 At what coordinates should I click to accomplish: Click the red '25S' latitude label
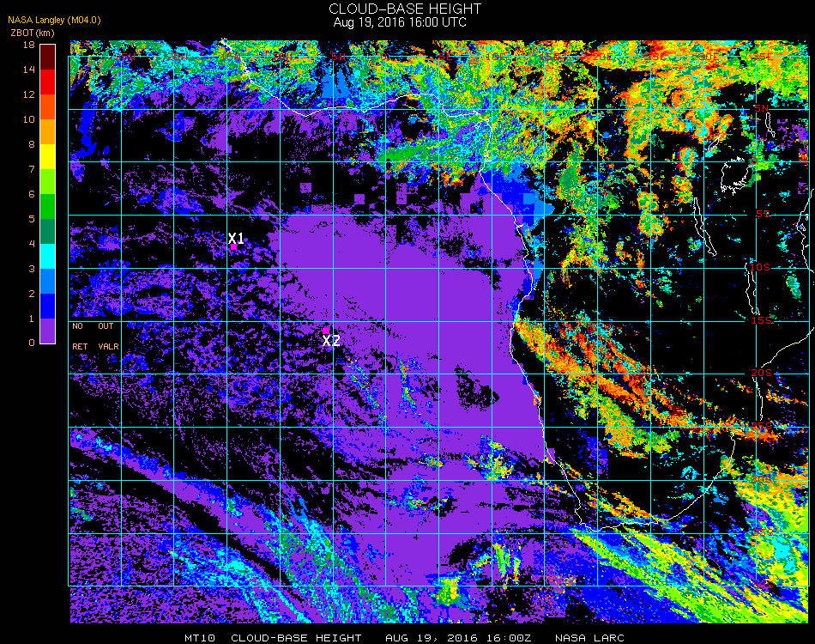point(762,427)
